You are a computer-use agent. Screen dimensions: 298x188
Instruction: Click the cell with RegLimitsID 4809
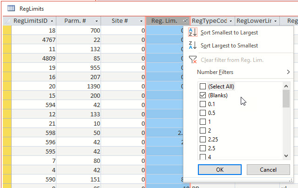[x=34, y=58]
